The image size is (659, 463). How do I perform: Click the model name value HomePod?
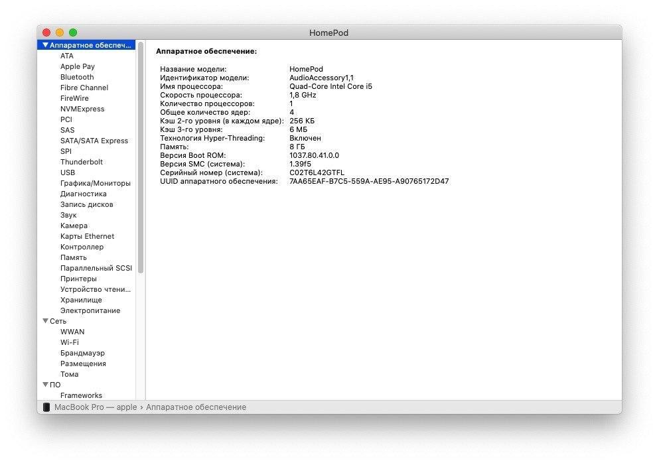[306, 69]
